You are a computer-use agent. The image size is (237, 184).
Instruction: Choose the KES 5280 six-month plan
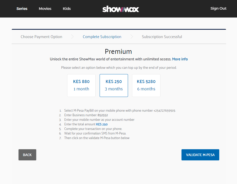click(x=146, y=86)
